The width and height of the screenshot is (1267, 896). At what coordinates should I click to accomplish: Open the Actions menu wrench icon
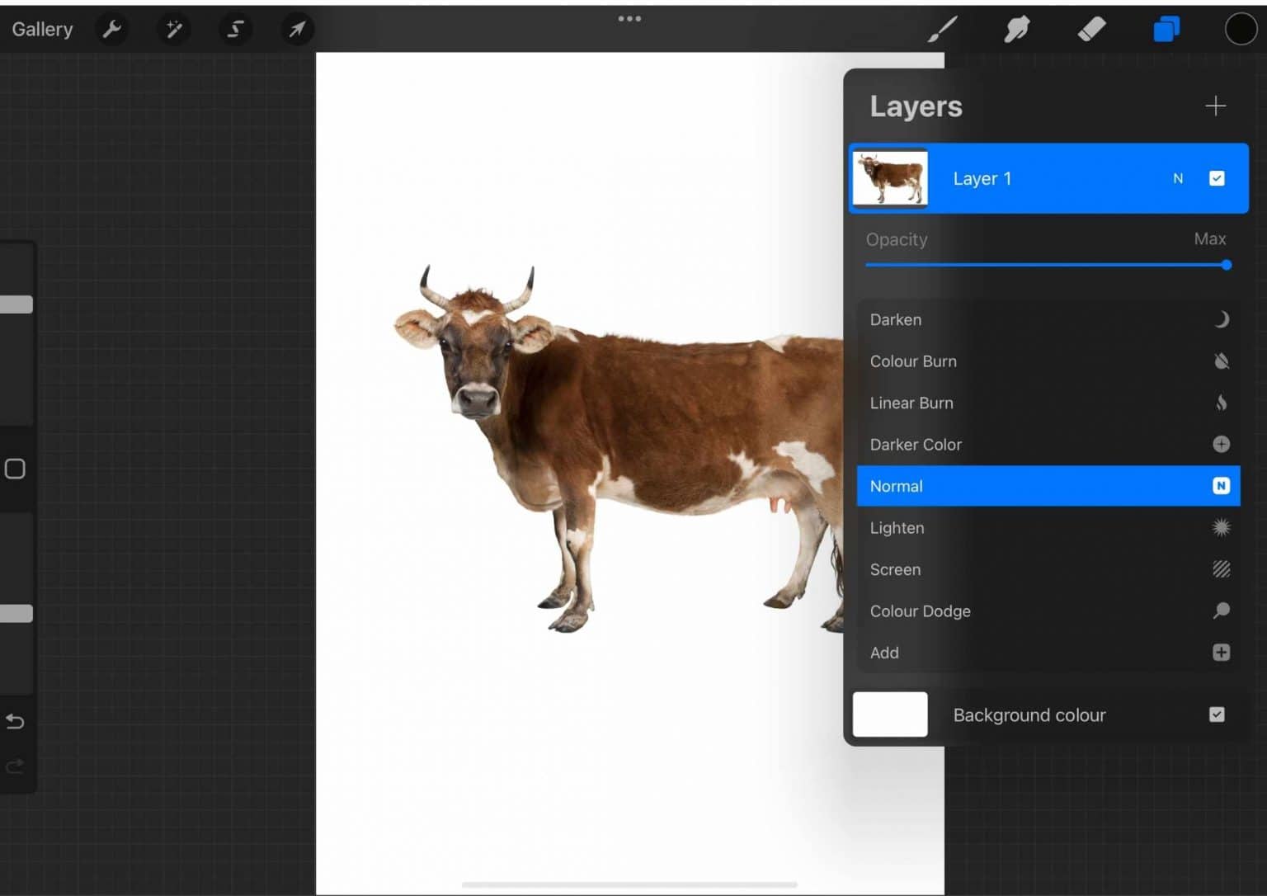click(x=112, y=29)
